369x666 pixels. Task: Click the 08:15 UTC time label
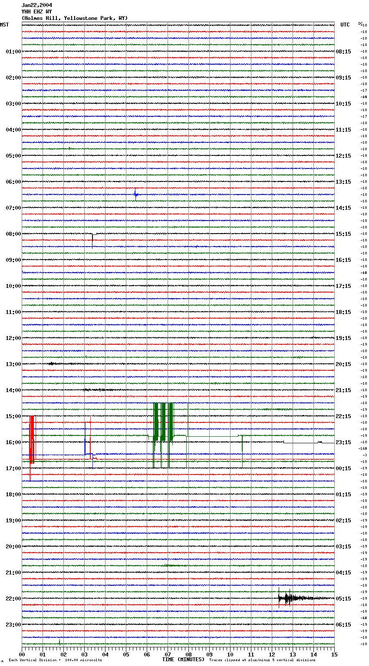pos(343,52)
